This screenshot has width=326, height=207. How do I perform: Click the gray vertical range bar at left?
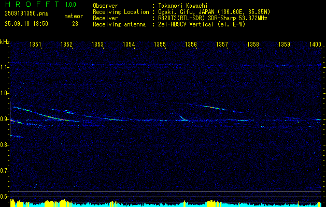10,120
